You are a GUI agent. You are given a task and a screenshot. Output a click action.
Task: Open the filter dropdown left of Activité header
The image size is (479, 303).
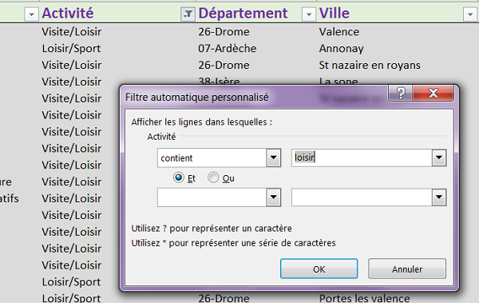[31, 14]
